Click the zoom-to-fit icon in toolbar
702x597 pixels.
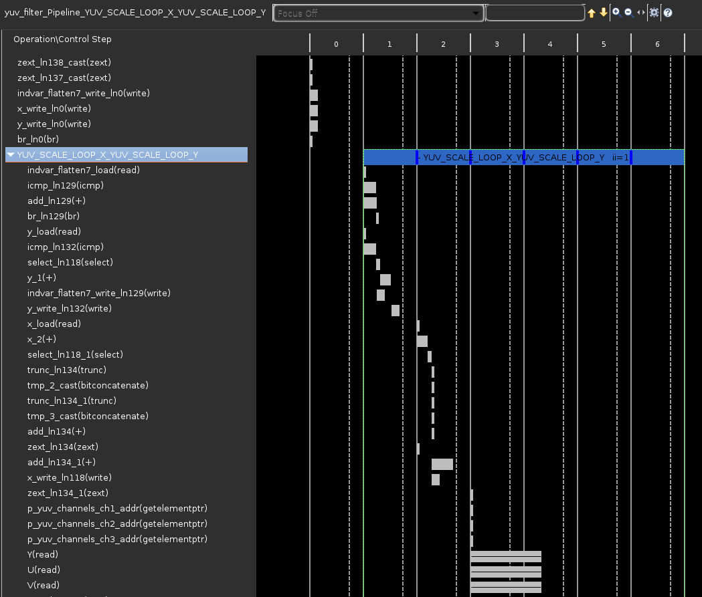[x=654, y=13]
